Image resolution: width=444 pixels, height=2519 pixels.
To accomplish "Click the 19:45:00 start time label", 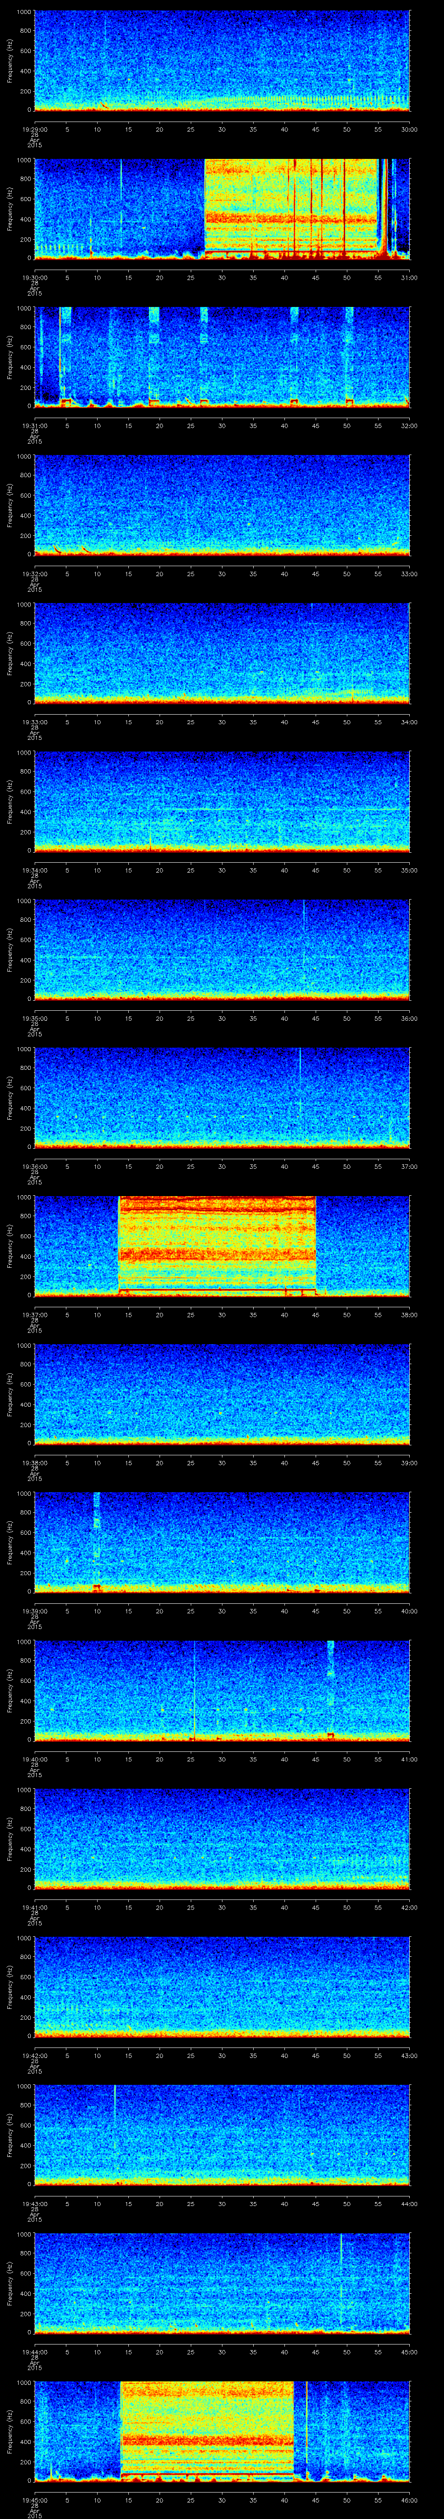I will click(x=34, y=2499).
